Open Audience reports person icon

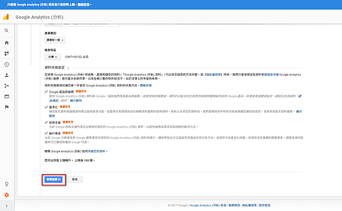click(6, 75)
